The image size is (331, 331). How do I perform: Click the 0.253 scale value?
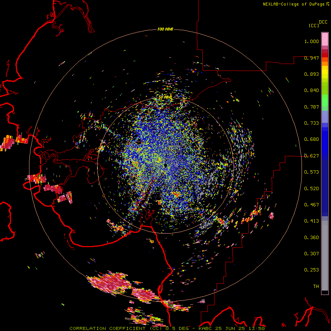coord(312,270)
